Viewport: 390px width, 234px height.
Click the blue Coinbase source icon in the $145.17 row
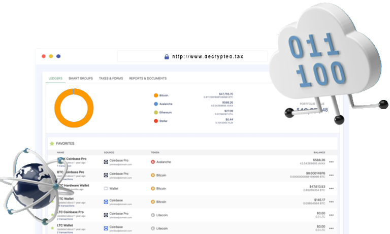pos(106,202)
